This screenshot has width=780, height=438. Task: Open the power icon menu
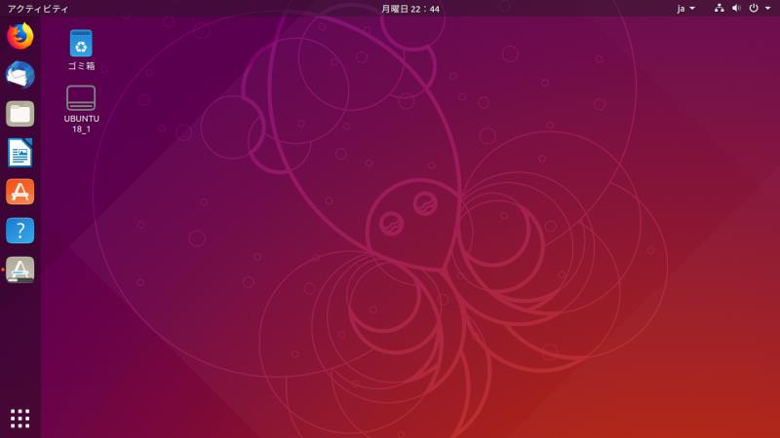pos(754,8)
